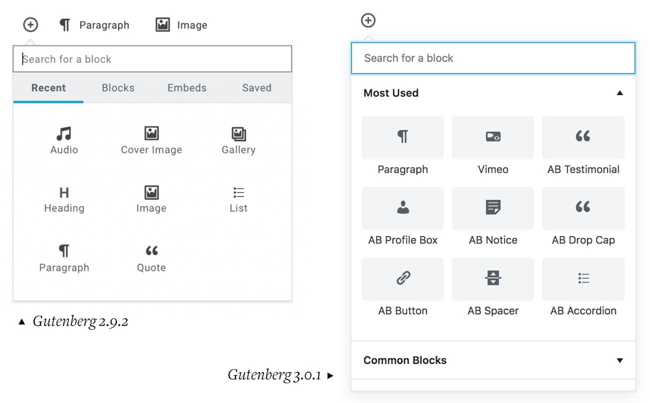650x403 pixels.
Task: Select the Paragraph shortcut beside the left plus icon
Action: coord(94,25)
